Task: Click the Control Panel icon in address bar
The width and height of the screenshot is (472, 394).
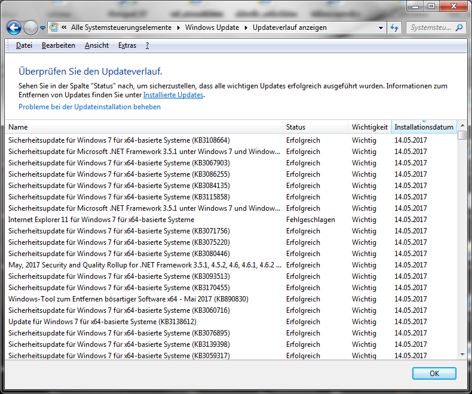Action: pos(54,27)
